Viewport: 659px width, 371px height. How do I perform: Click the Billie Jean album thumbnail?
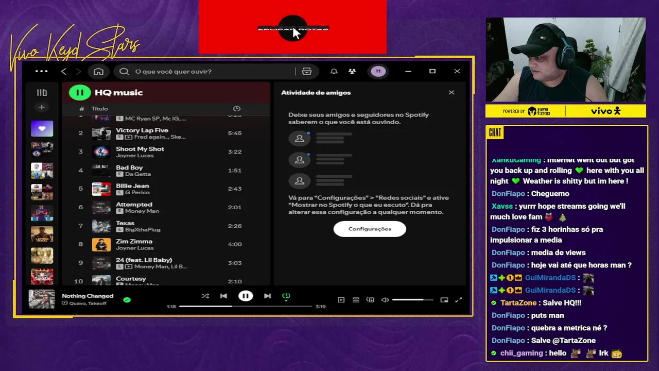pos(101,189)
